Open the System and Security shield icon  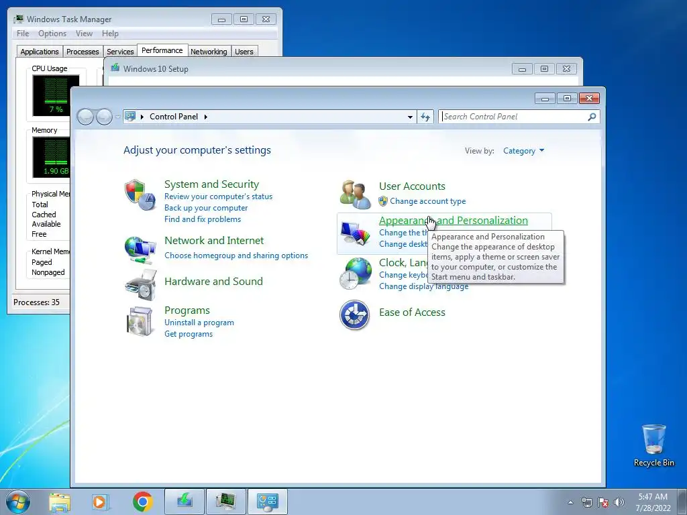tap(140, 195)
